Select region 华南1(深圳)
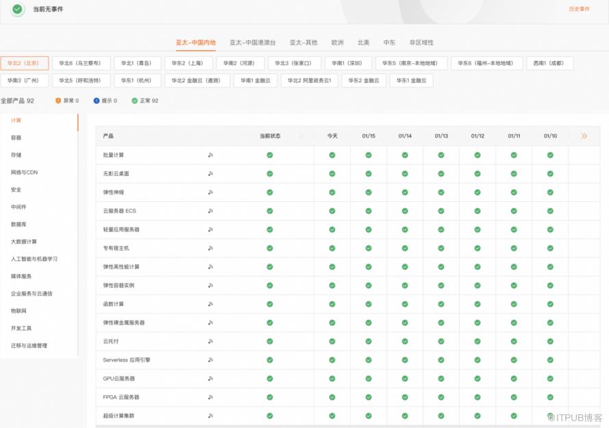Viewport: 609px width, 428px height. tap(348, 63)
